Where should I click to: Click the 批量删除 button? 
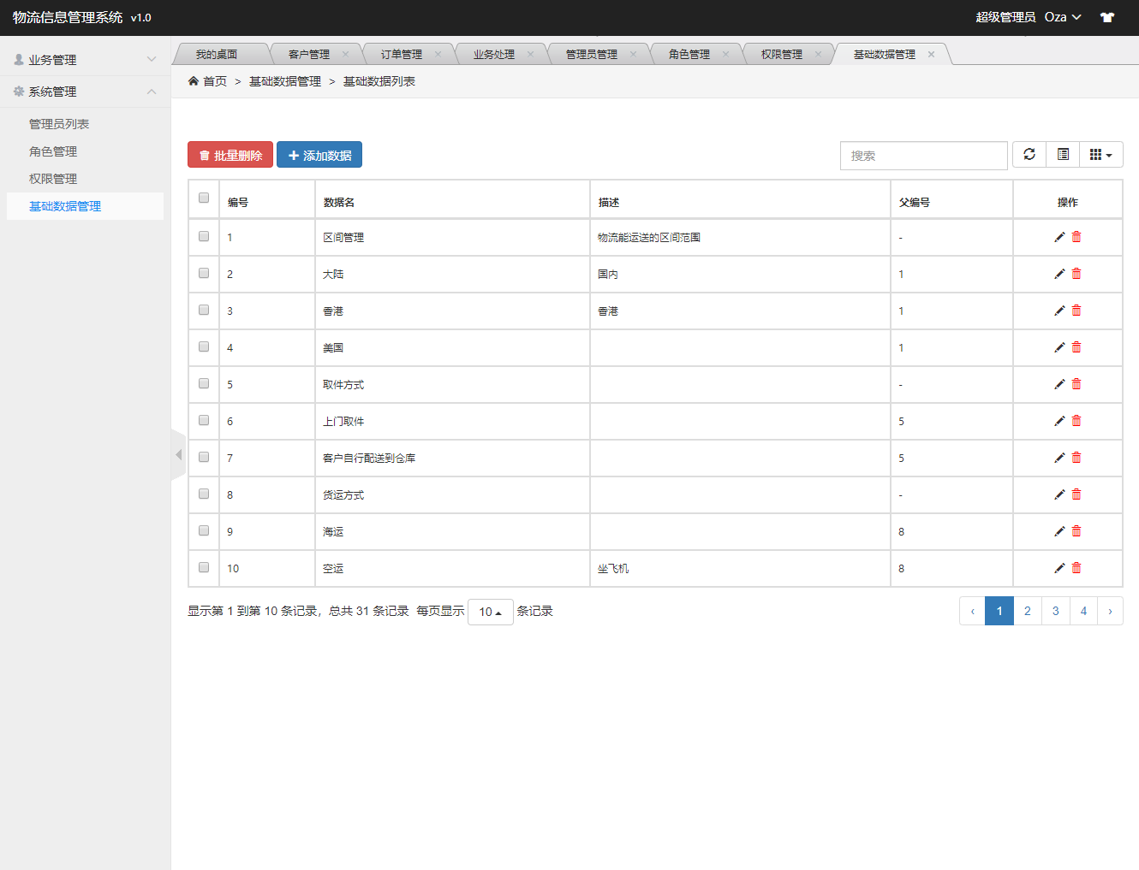230,155
